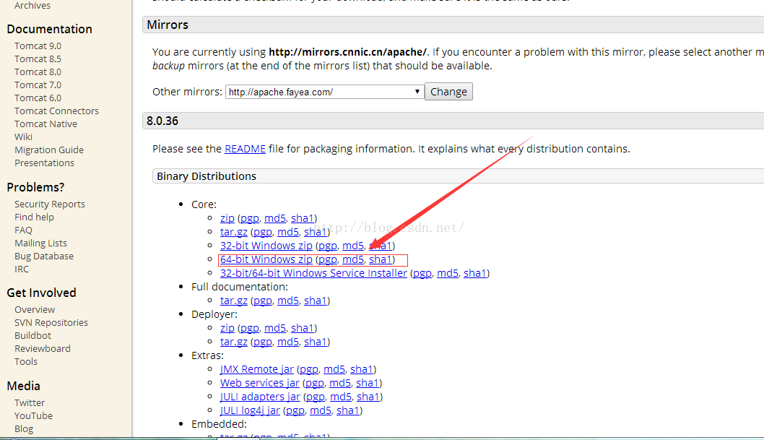
Task: Open pgp signature for Core zip
Action: pos(249,218)
